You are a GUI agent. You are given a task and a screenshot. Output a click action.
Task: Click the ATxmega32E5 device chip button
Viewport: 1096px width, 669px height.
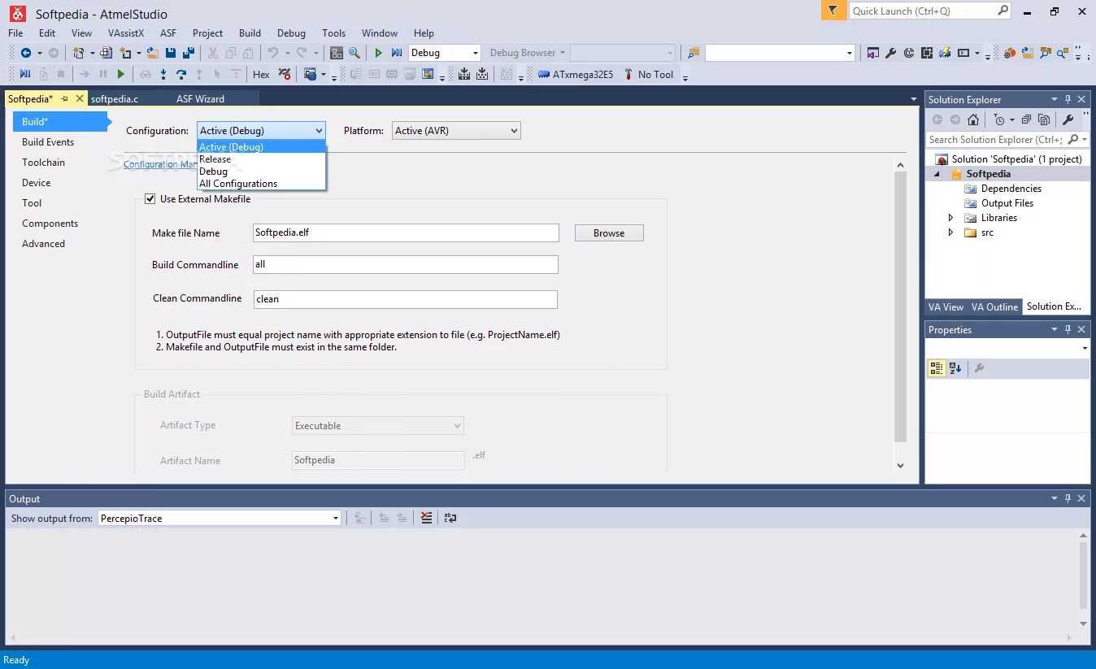pos(576,74)
